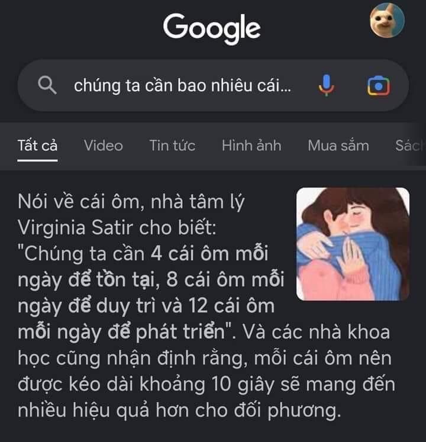Click the last line 'nhiều hiệu quả hơn cho đối phương'
Viewport: 426px width, 442px height.
pos(179,410)
